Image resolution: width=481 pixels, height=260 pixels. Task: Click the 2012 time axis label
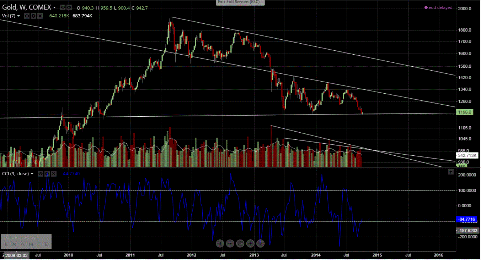click(x=192, y=255)
